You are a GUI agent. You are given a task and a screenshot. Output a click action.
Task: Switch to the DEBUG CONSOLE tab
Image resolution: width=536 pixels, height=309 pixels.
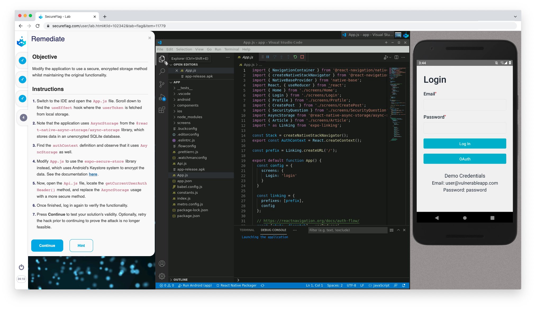(273, 230)
